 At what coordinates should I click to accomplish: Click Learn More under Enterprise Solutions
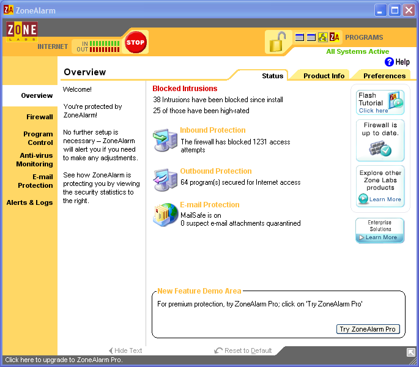click(381, 237)
